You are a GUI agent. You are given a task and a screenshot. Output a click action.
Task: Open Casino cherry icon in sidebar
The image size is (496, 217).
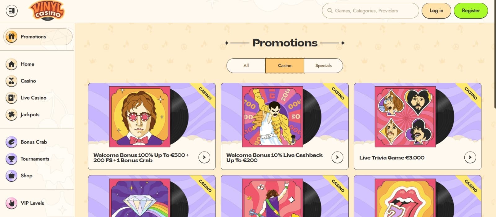pyautogui.click(x=11, y=81)
